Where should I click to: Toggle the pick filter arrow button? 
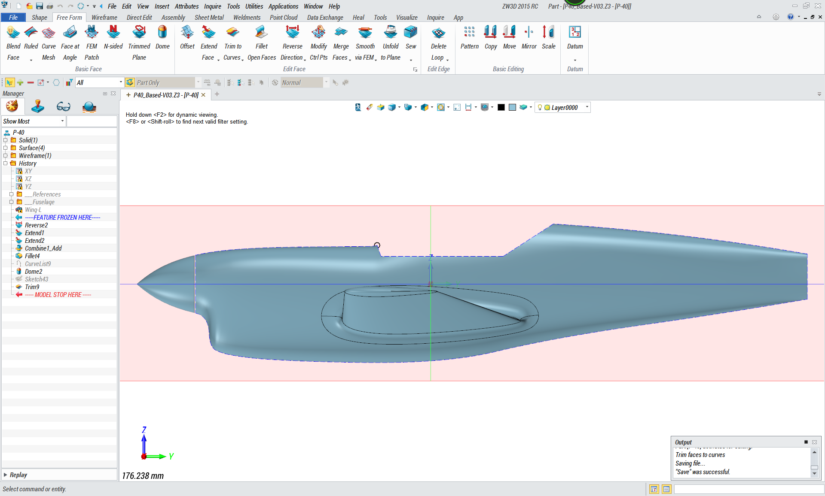[9, 82]
